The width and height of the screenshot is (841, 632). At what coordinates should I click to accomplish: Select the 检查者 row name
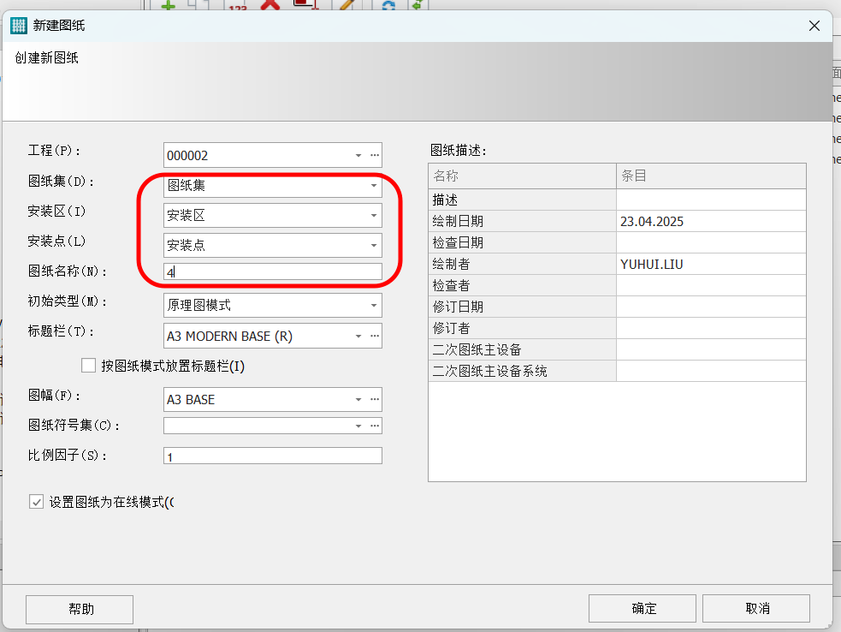click(x=523, y=286)
